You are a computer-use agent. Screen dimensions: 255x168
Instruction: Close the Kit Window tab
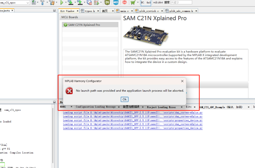(78, 11)
